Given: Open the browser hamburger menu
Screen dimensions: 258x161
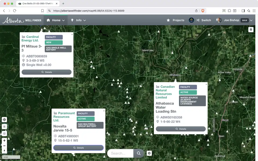Looking at the screenshot, I should [254, 11].
